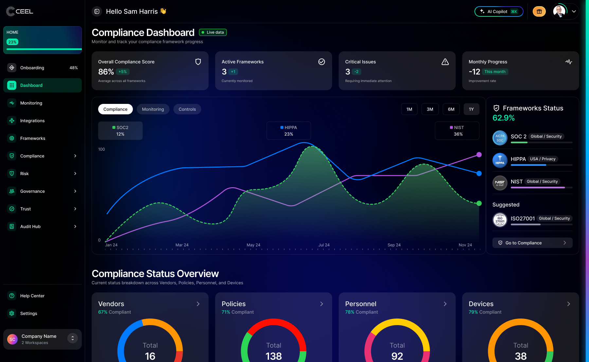Open Sam Harris profile avatar
This screenshot has height=362, width=589.
point(559,11)
